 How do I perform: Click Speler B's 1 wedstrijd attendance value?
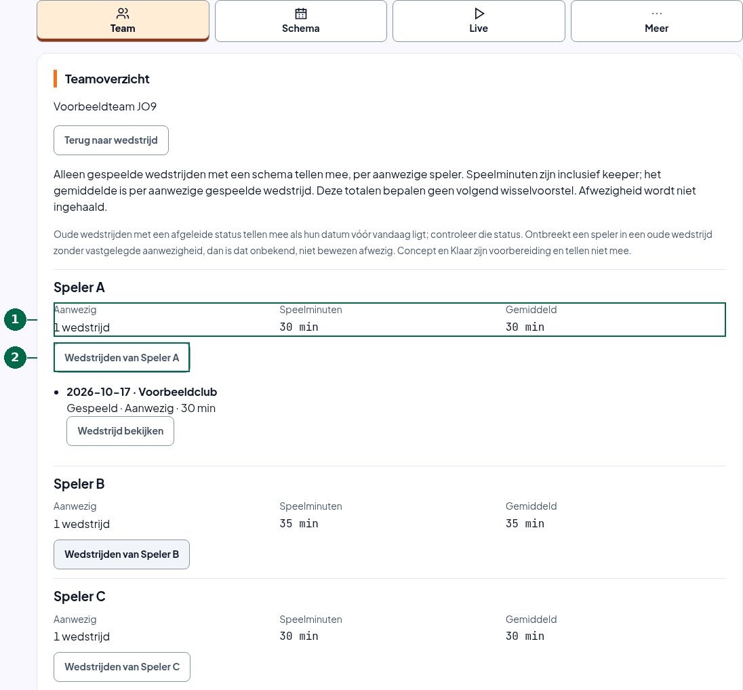pos(82,524)
